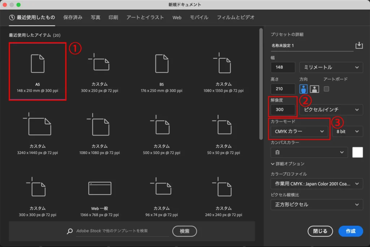Switch to the 印刷 tab

point(113,17)
